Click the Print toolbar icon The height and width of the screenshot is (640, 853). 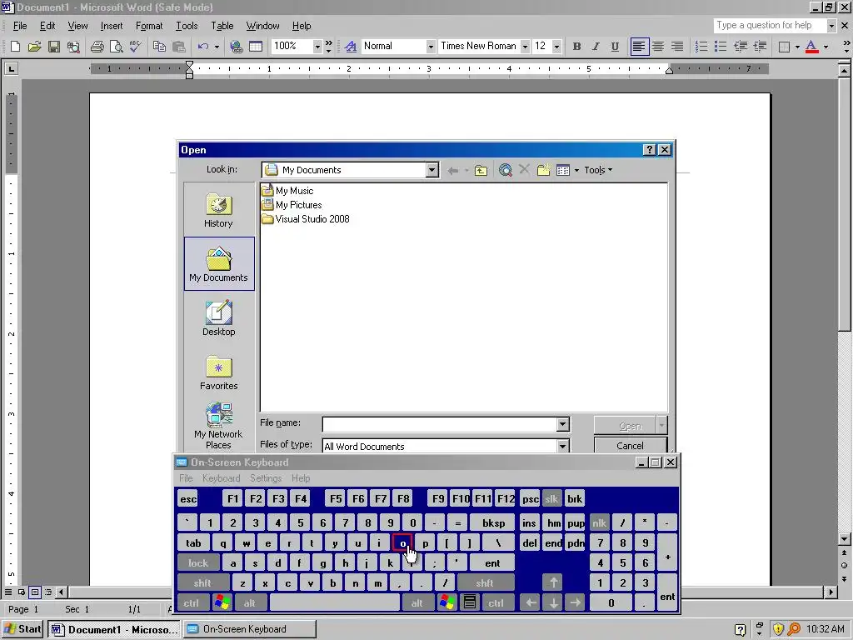point(97,47)
